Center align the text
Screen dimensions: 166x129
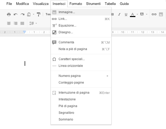point(9,23)
